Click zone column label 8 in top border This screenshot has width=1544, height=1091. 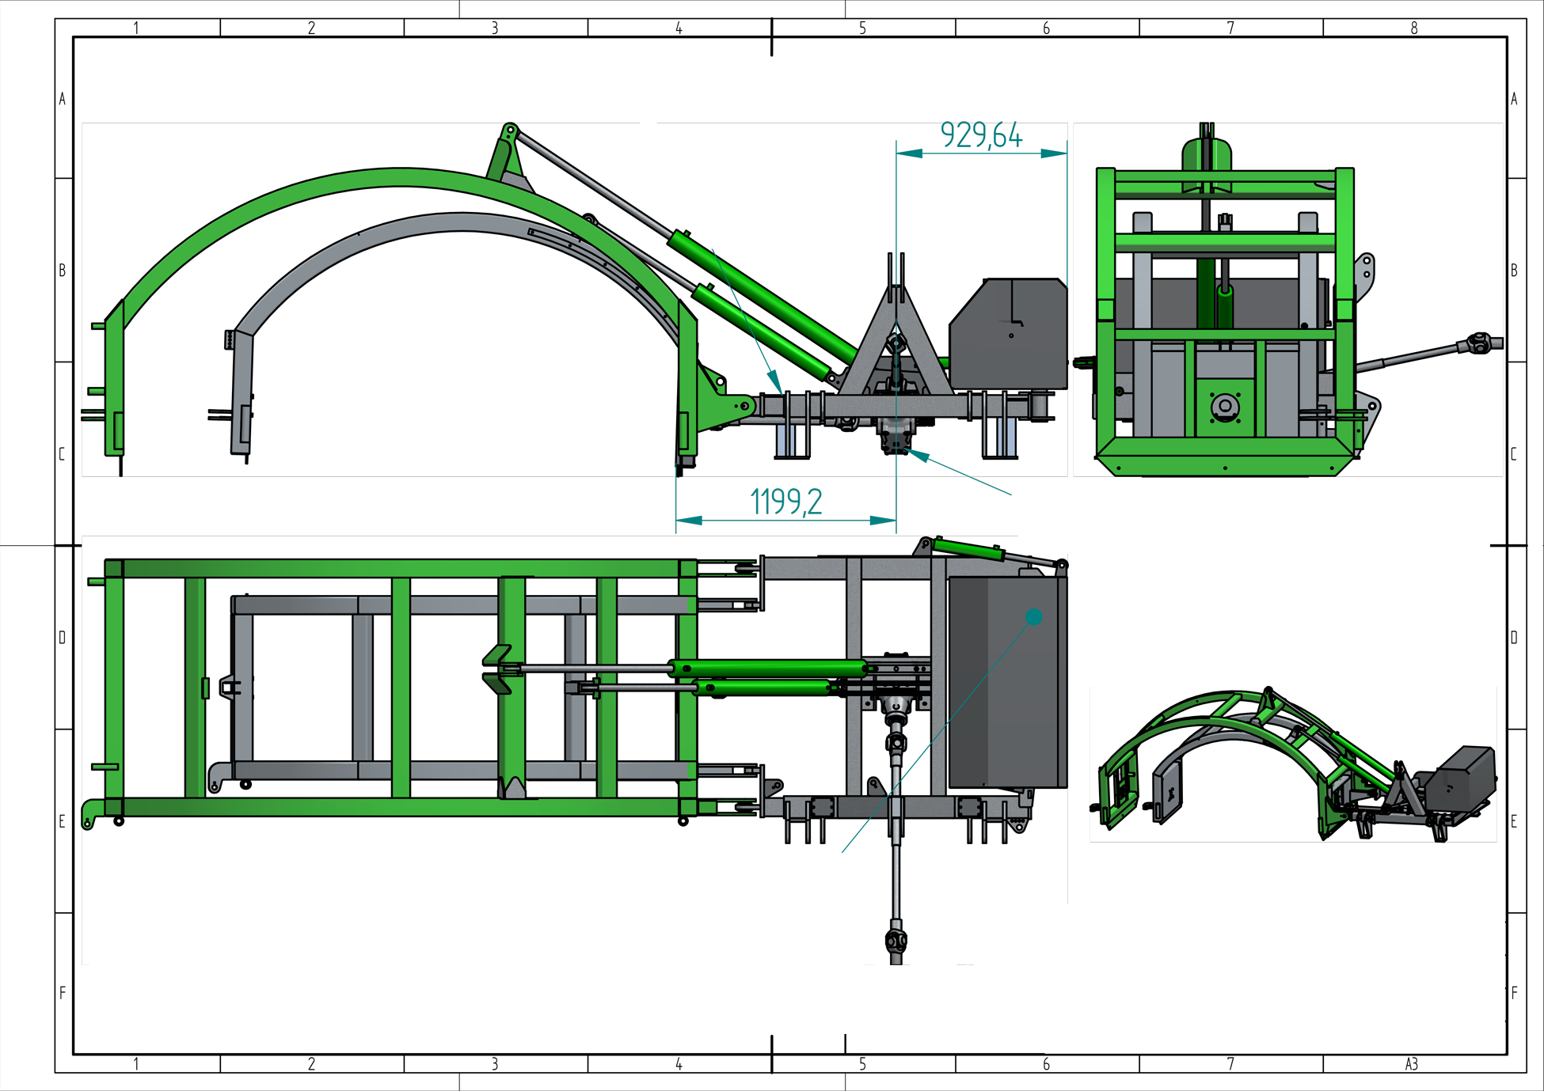click(1414, 28)
